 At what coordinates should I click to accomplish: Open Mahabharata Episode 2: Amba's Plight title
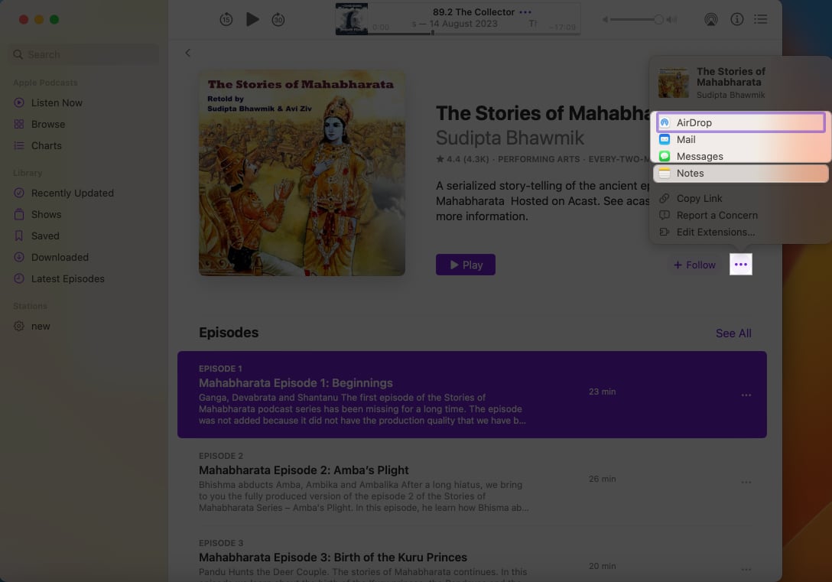click(304, 470)
